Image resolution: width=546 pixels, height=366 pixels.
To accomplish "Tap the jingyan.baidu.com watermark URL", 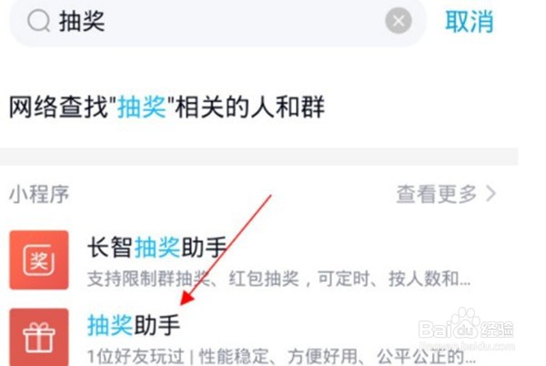I will 468,346.
